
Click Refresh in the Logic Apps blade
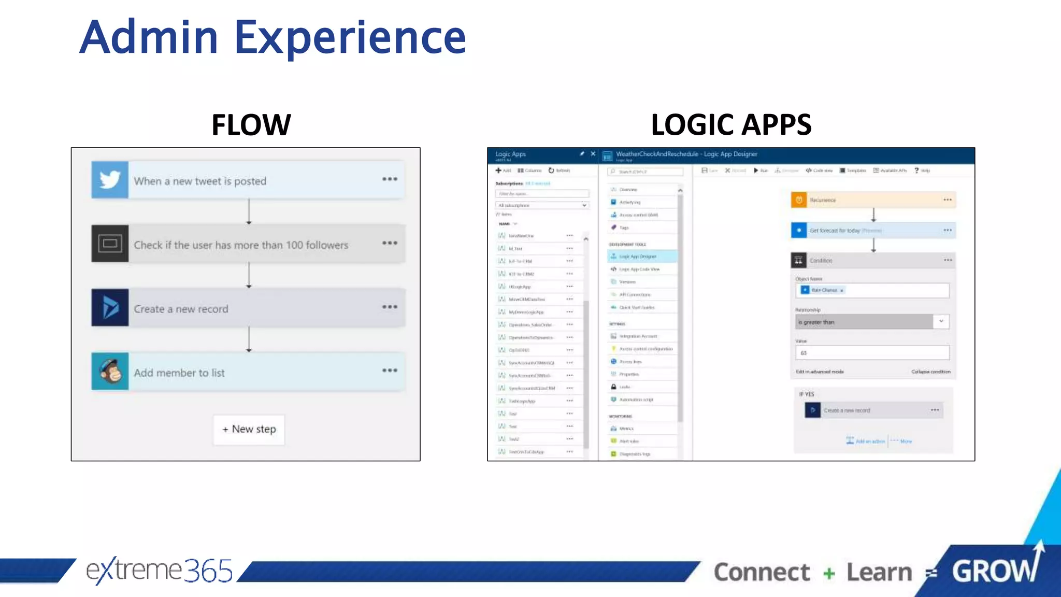pyautogui.click(x=560, y=170)
